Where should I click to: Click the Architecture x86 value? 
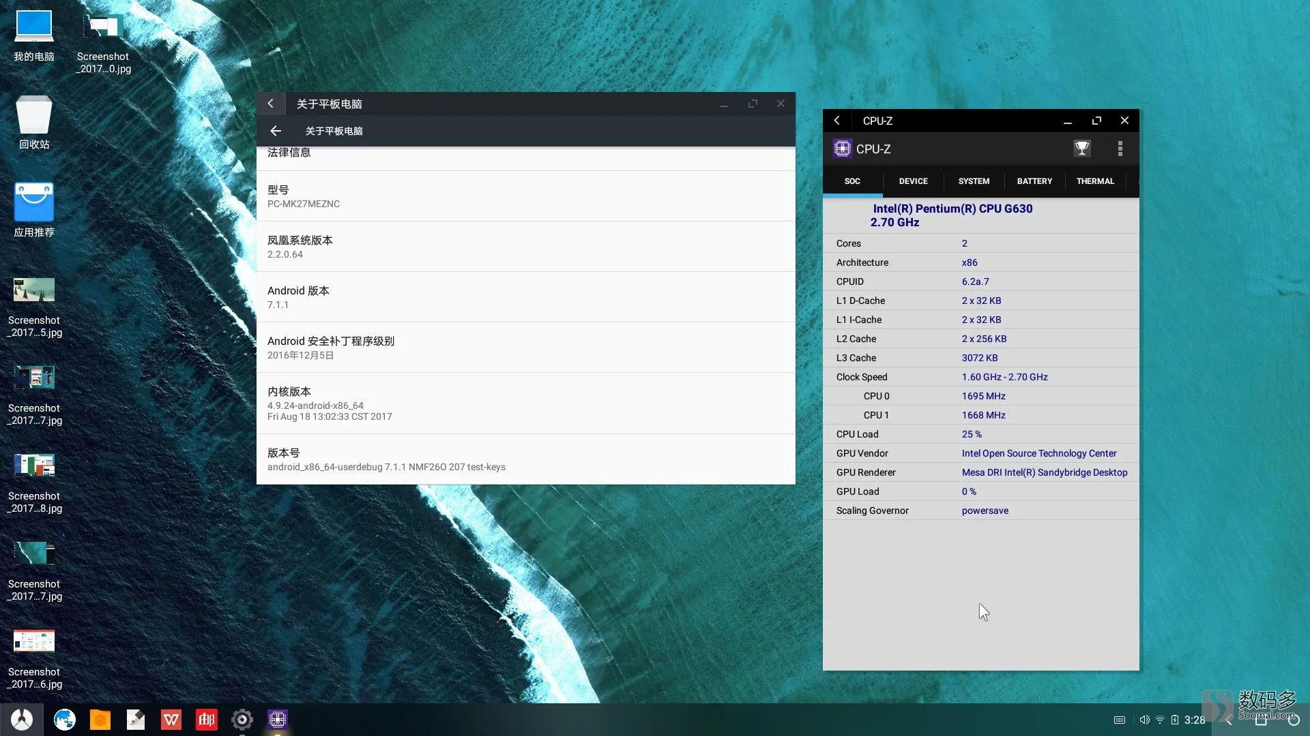tap(970, 262)
